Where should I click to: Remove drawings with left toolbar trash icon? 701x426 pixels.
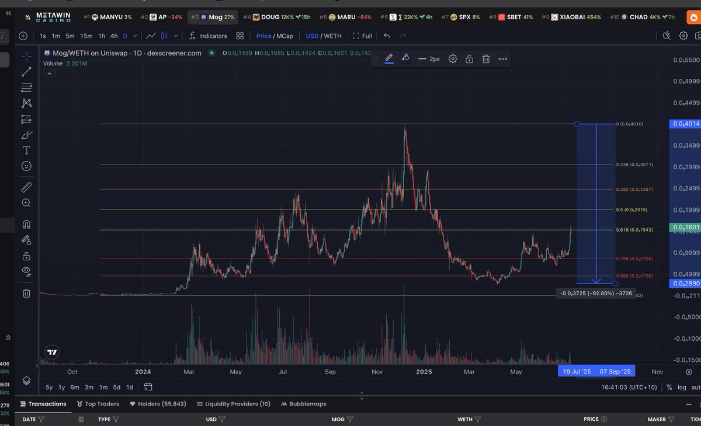(26, 293)
